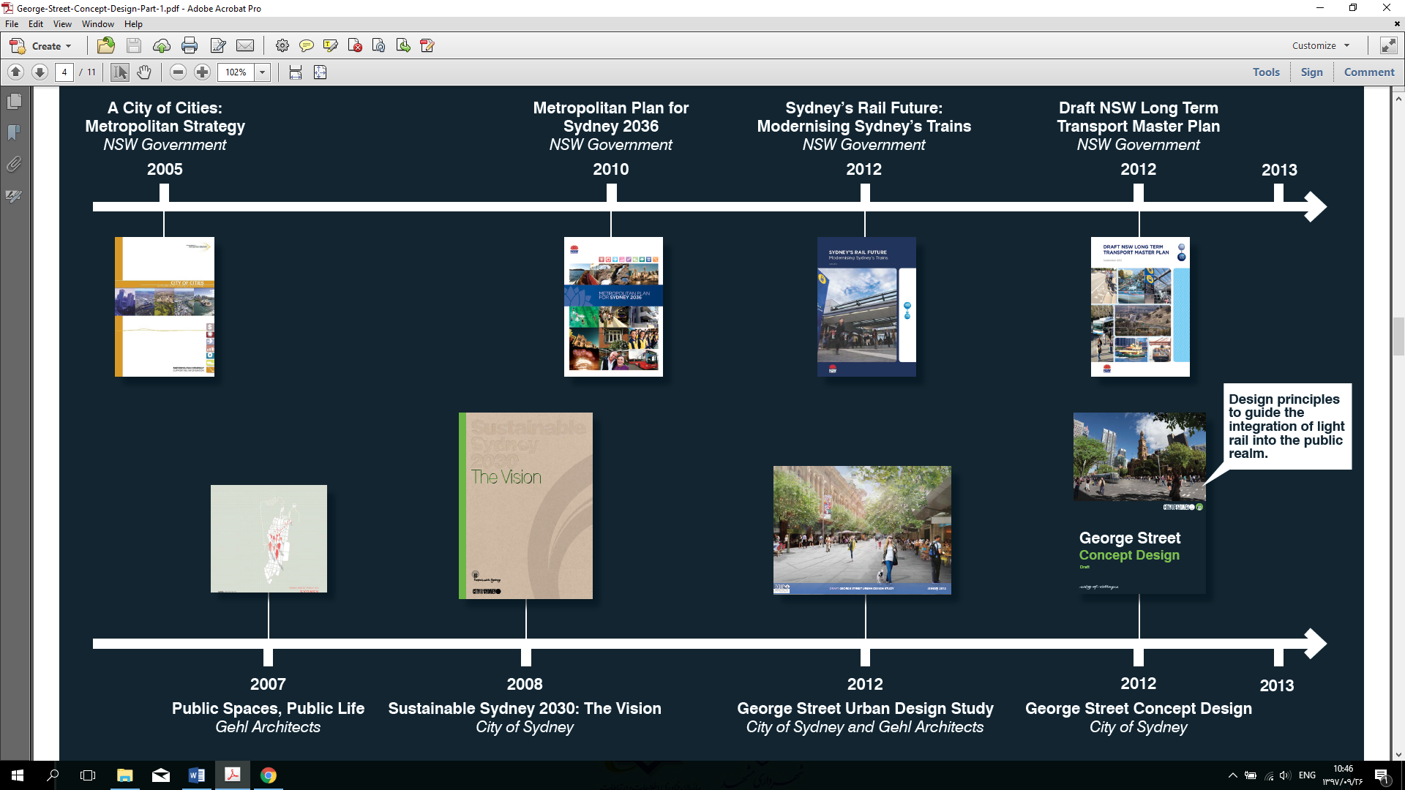Open the Window menu
The image size is (1405, 790).
pyautogui.click(x=98, y=24)
